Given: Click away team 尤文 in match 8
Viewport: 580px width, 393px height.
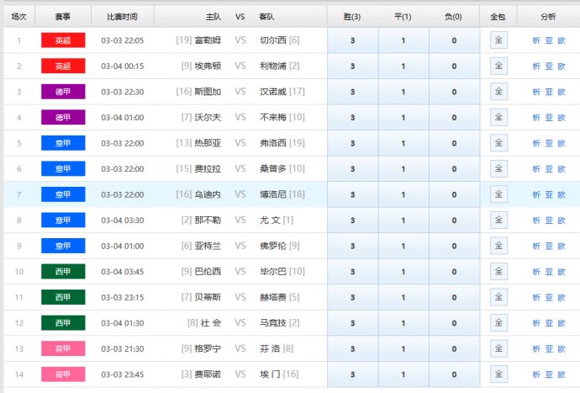Looking at the screenshot, I should pos(270,220).
